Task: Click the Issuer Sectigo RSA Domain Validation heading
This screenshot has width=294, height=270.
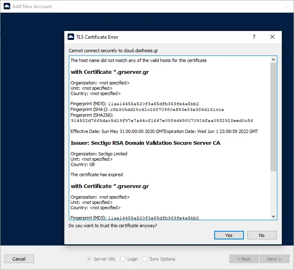Action: tap(146, 143)
